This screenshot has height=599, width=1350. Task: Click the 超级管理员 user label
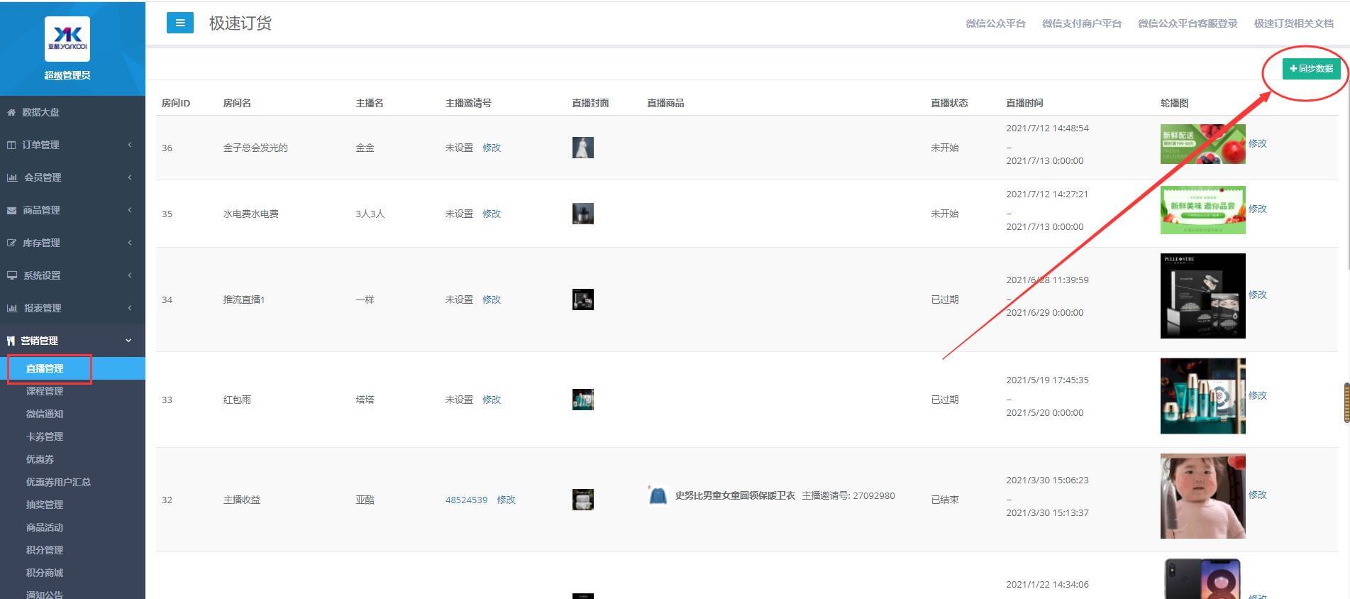67,75
